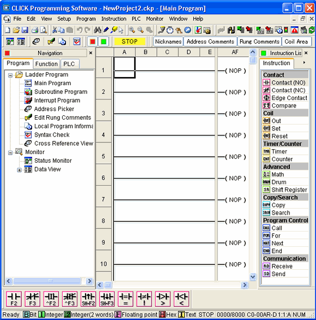316x320 pixels.
Task: Select the Timer instruction
Action: (285, 151)
